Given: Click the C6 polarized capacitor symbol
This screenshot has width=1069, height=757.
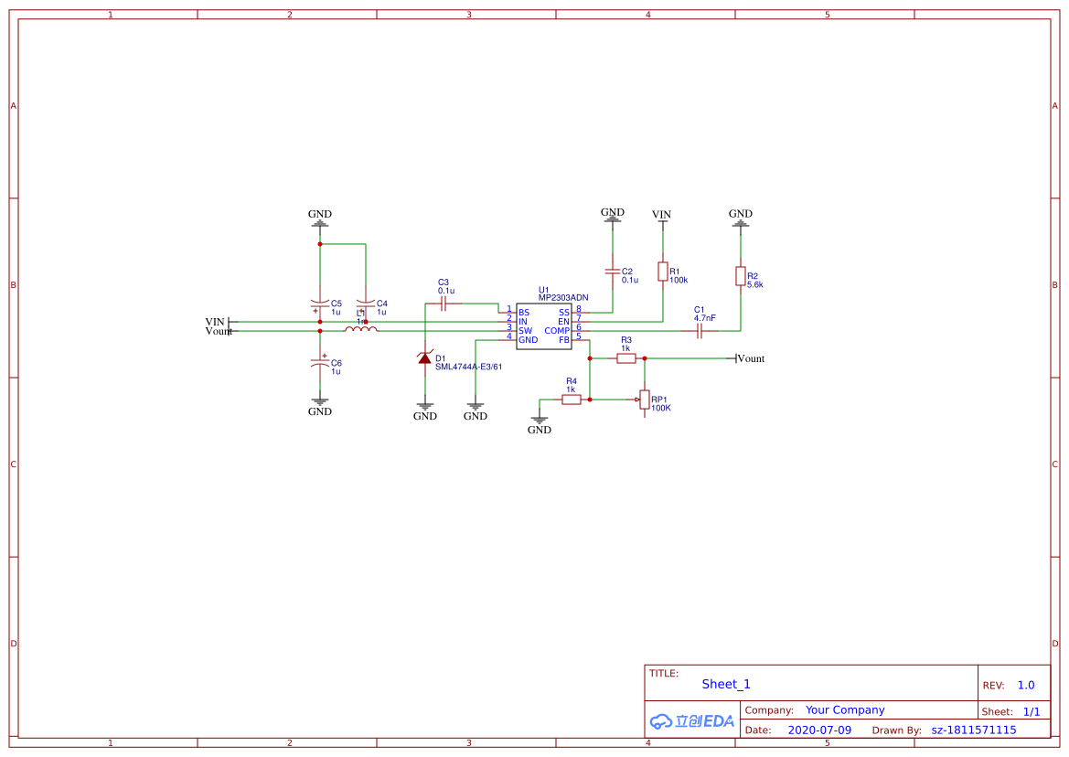Looking at the screenshot, I should point(320,363).
